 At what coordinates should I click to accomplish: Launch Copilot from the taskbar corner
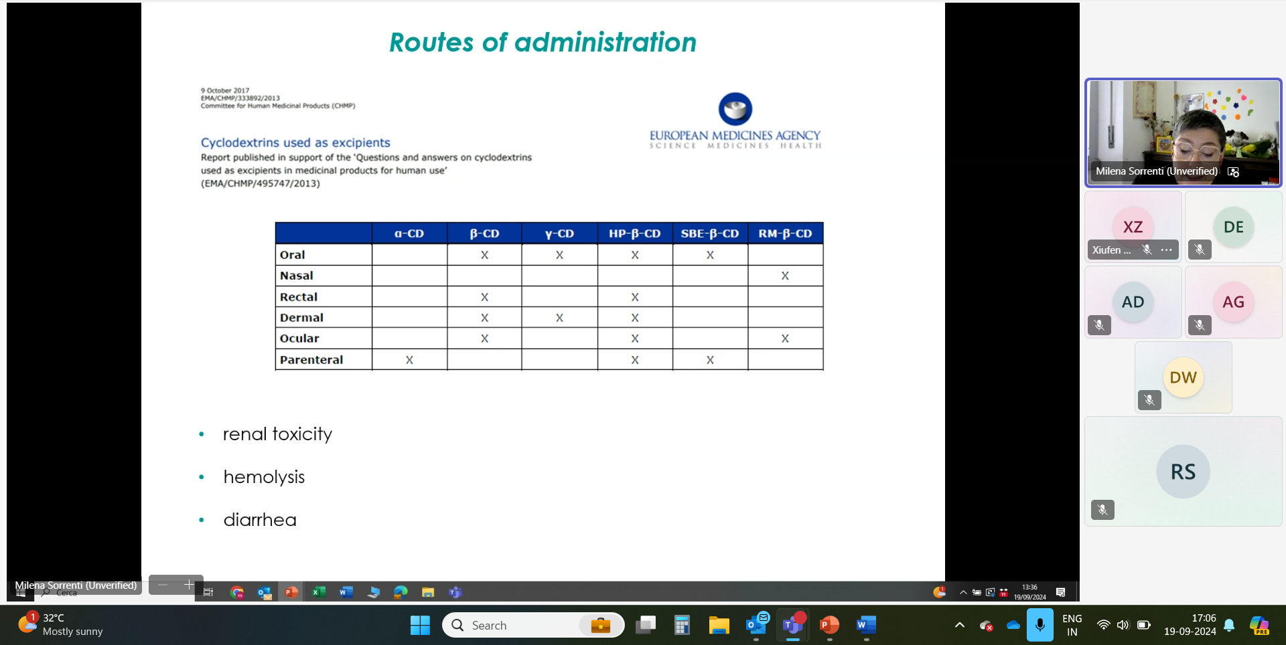click(1259, 625)
